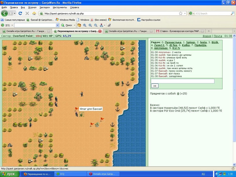Click the orange flag labeled Флаг для банзай
The width and height of the screenshot is (236, 177).
tap(77, 109)
